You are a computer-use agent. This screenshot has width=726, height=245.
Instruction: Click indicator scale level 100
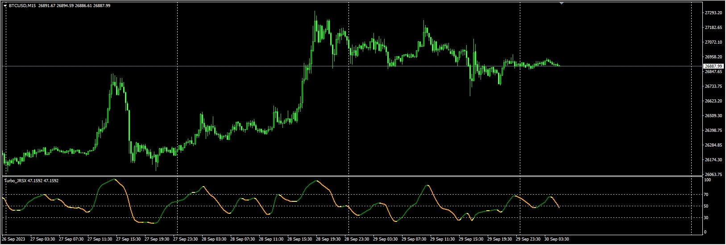707,180
